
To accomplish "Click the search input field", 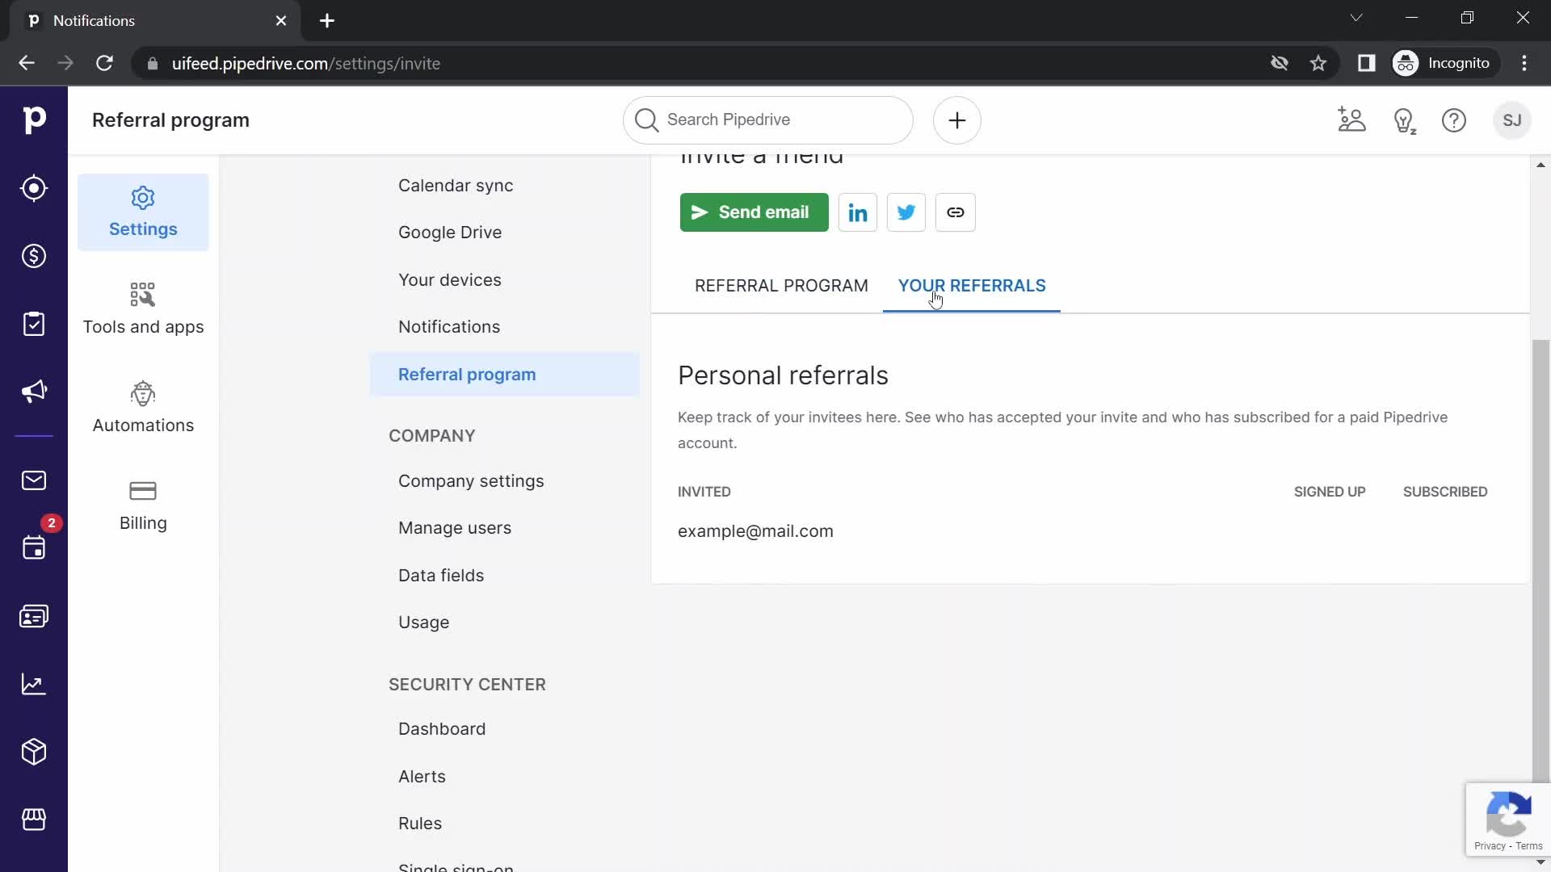I will click(767, 119).
